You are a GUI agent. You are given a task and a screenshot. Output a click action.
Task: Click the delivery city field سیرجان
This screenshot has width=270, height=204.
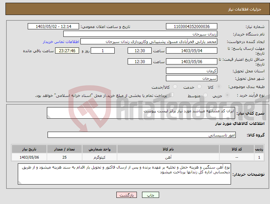click(x=192, y=78)
